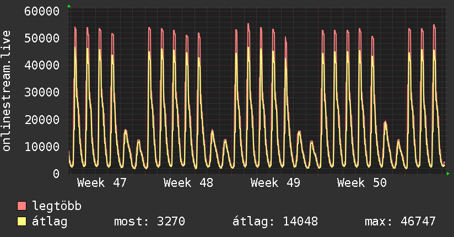Click the red legtöbb legend swatch
The height and width of the screenshot is (237, 454).
22,206
